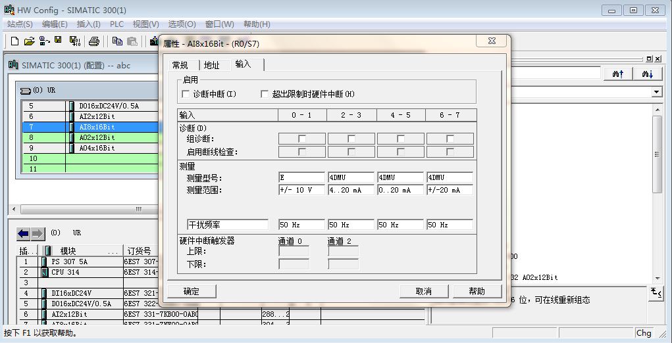Click the Print toolbar icon
Viewport: 672px width, 343px height.
94,41
